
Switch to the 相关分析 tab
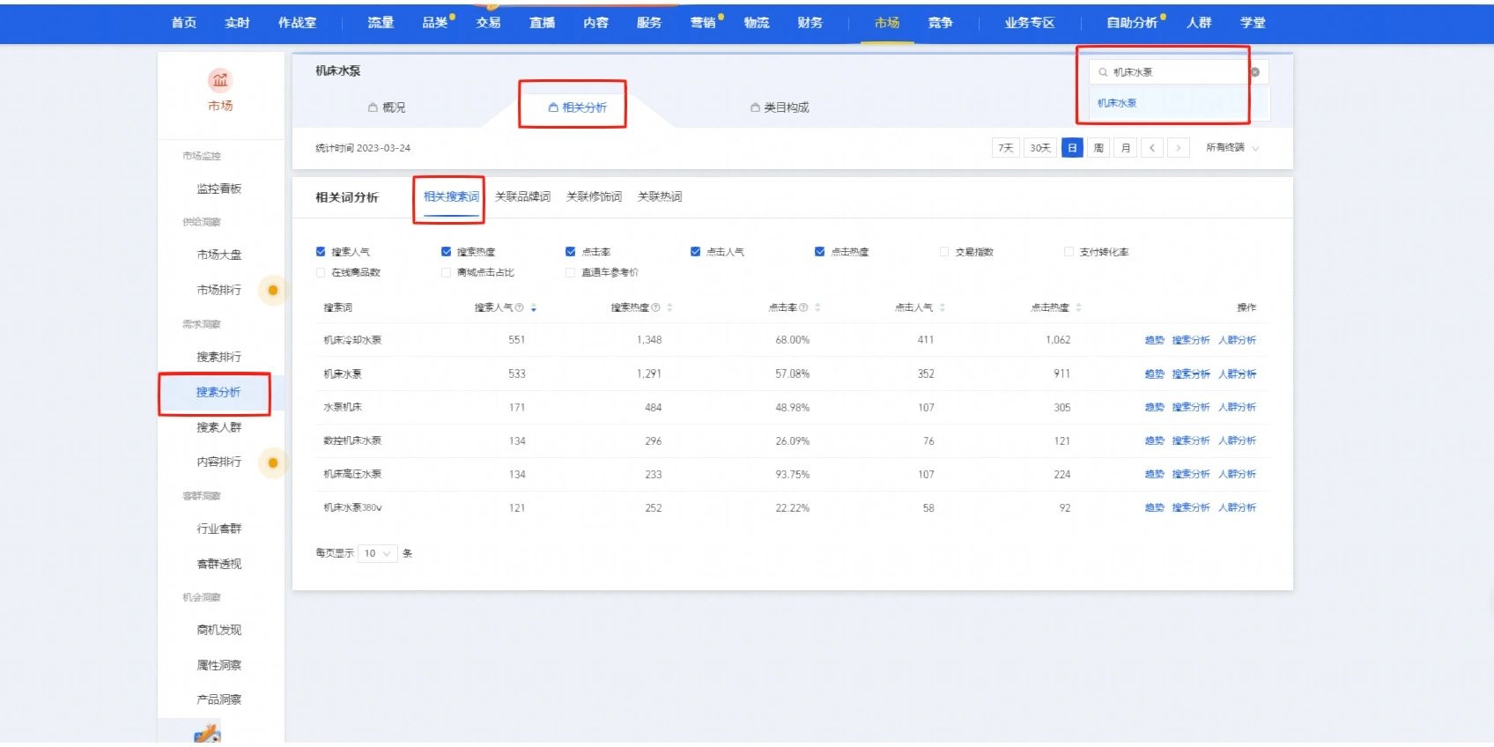pyautogui.click(x=577, y=107)
